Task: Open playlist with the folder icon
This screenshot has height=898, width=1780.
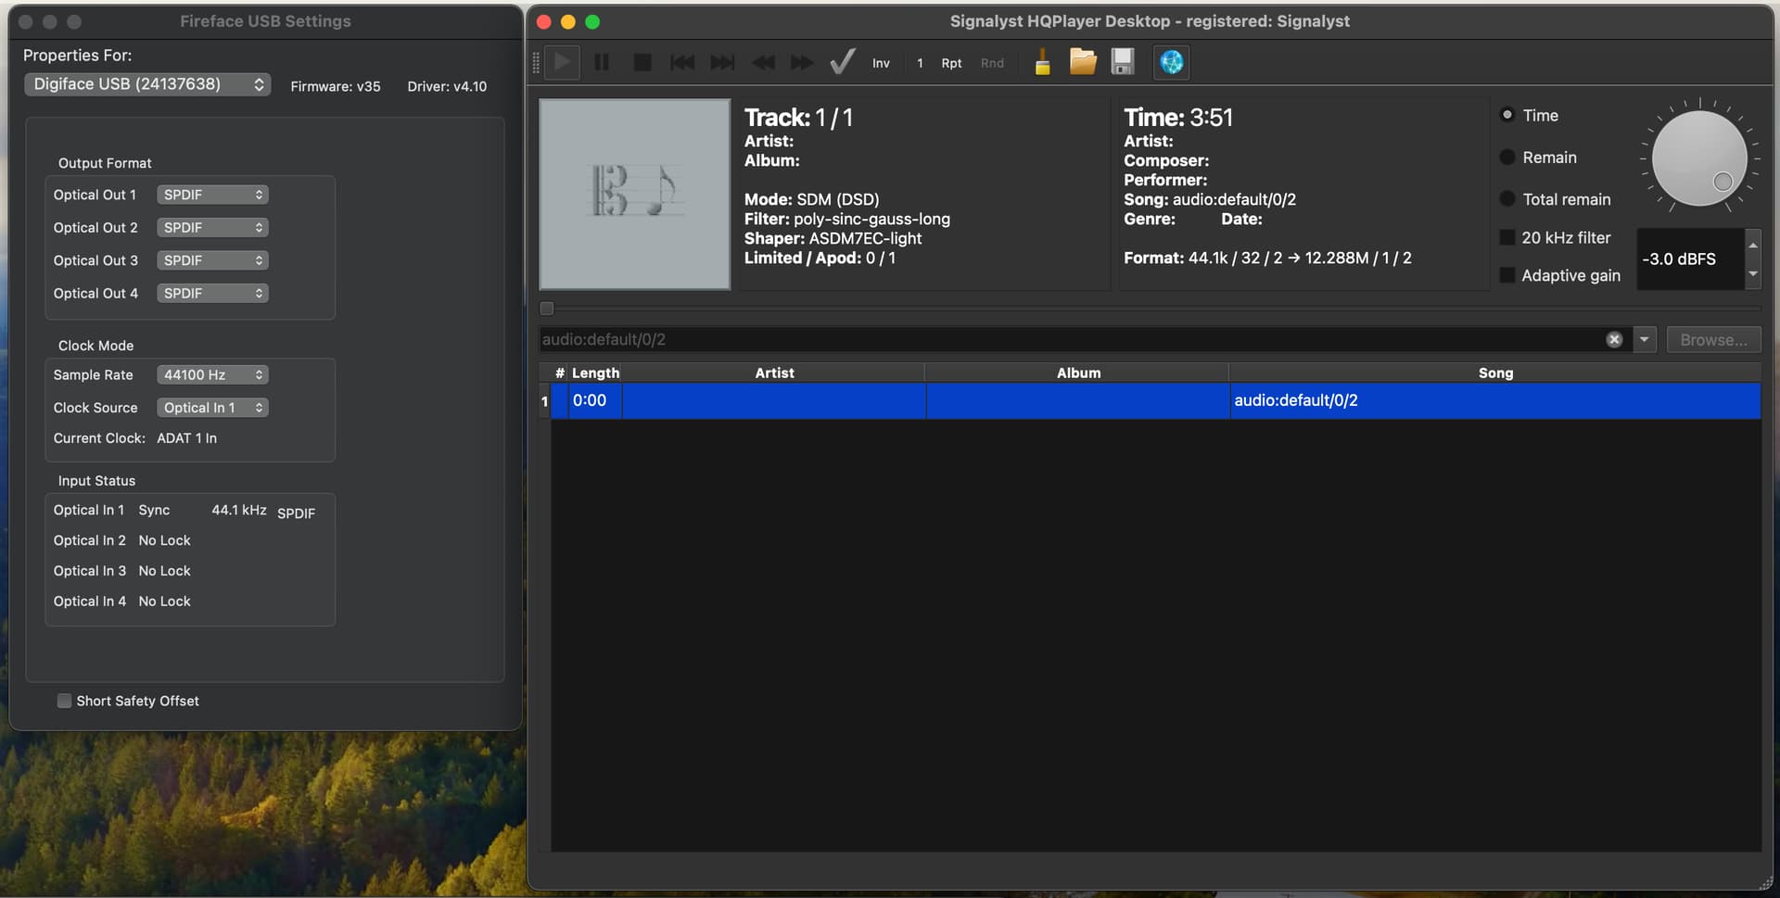Action: 1082,62
